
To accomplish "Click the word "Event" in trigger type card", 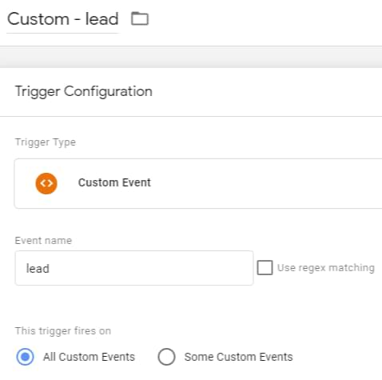I will pos(137,182).
